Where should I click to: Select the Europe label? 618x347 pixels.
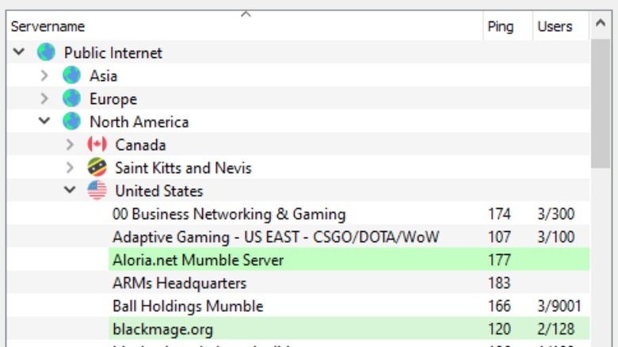point(113,98)
